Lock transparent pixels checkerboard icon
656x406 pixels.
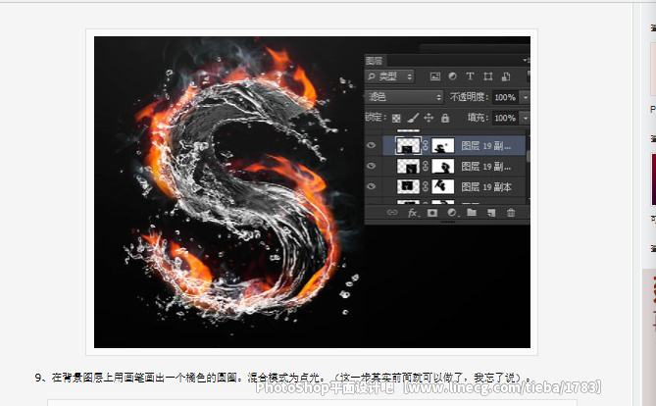click(x=396, y=118)
